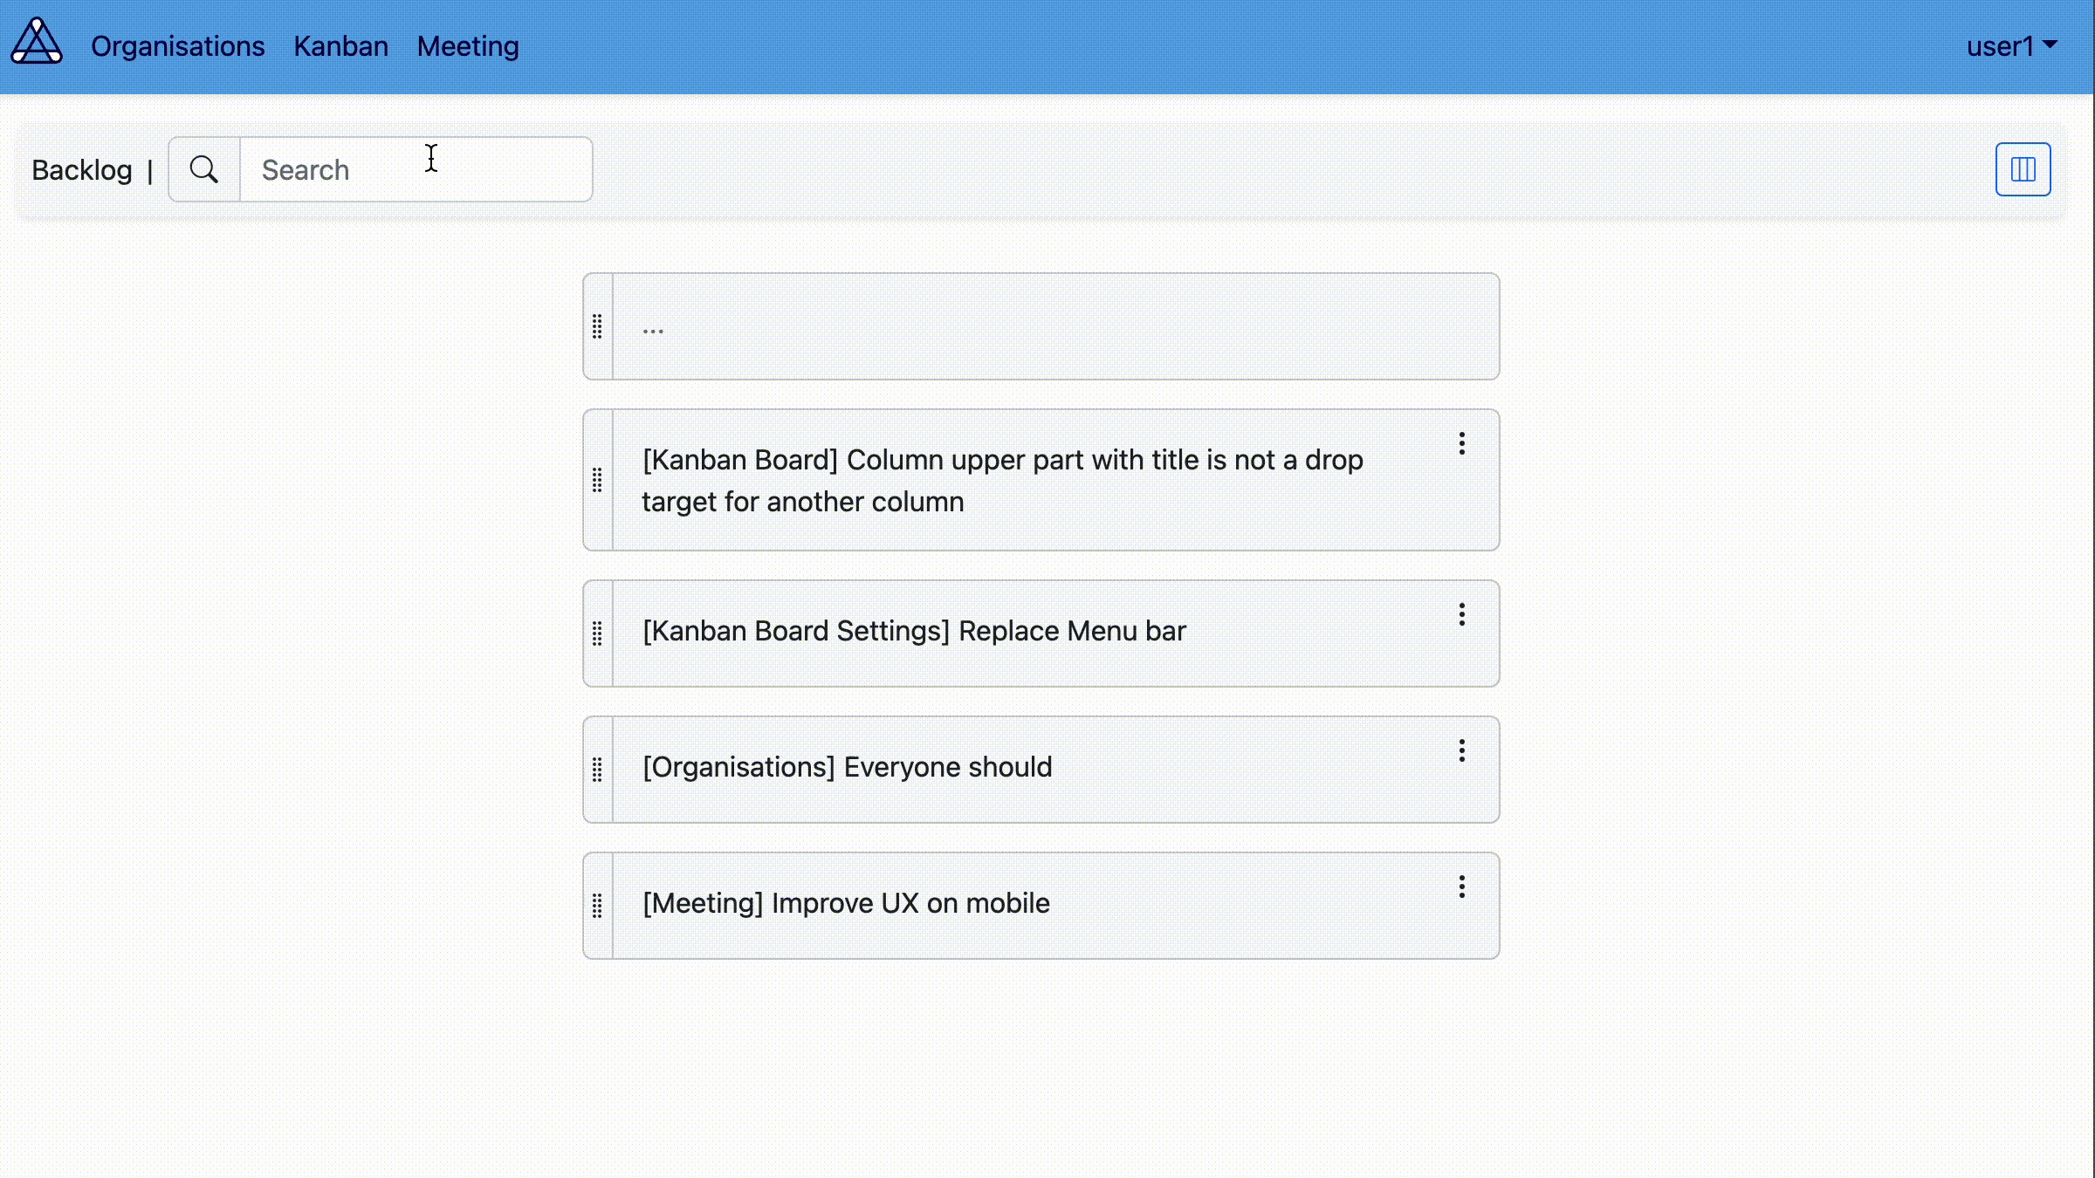The image size is (2095, 1178).
Task: Click drag handle of Replace Menu bar card
Action: [x=597, y=634]
